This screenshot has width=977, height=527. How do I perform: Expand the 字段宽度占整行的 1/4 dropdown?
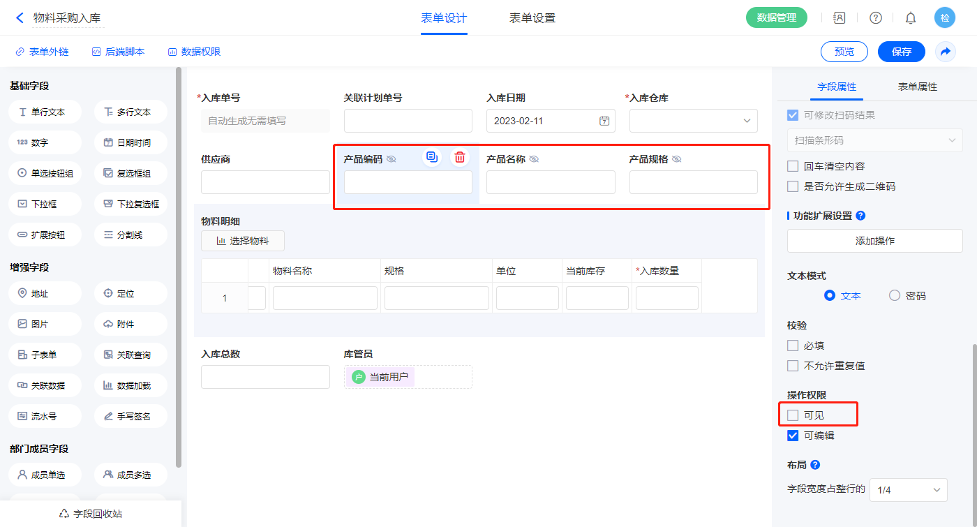point(908,490)
